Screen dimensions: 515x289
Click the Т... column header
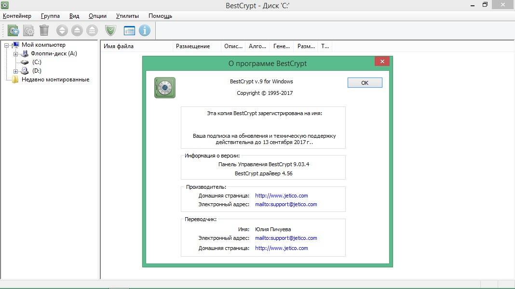tap(325, 46)
